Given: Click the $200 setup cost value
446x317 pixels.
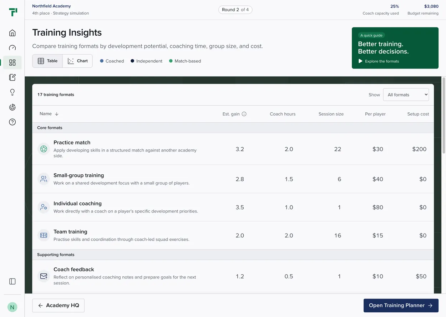Looking at the screenshot, I should coord(419,149).
